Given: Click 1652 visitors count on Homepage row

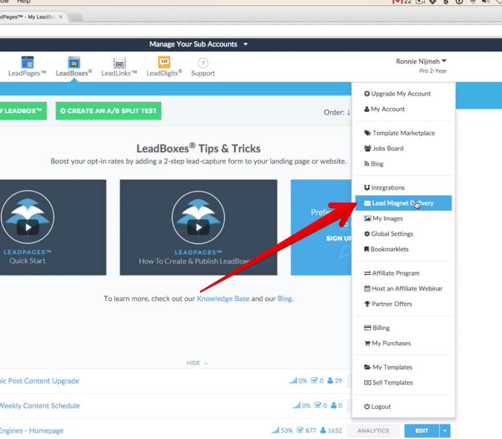Looking at the screenshot, I should coord(331,430).
